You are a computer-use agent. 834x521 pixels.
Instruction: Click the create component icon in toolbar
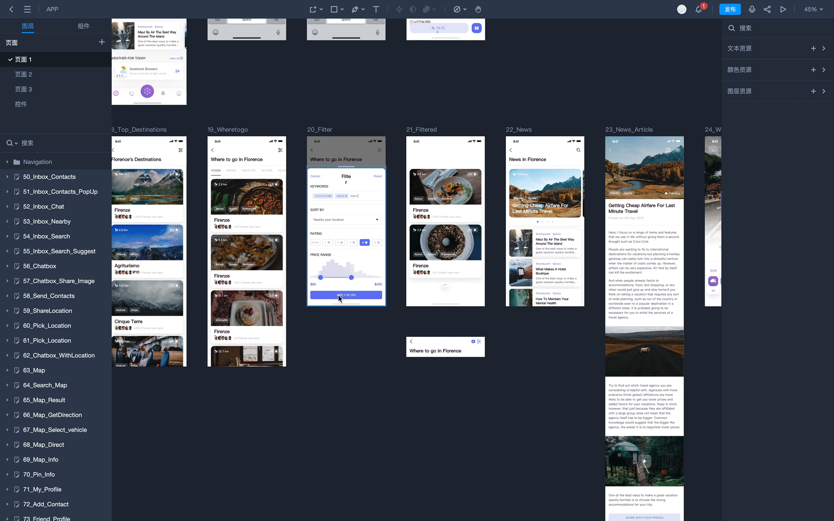[399, 9]
